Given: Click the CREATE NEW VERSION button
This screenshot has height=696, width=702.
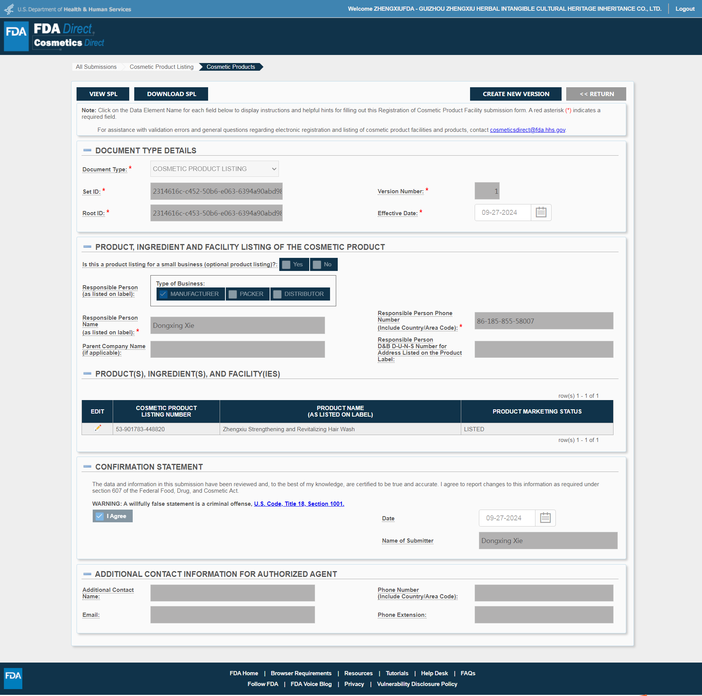Looking at the screenshot, I should click(x=515, y=94).
